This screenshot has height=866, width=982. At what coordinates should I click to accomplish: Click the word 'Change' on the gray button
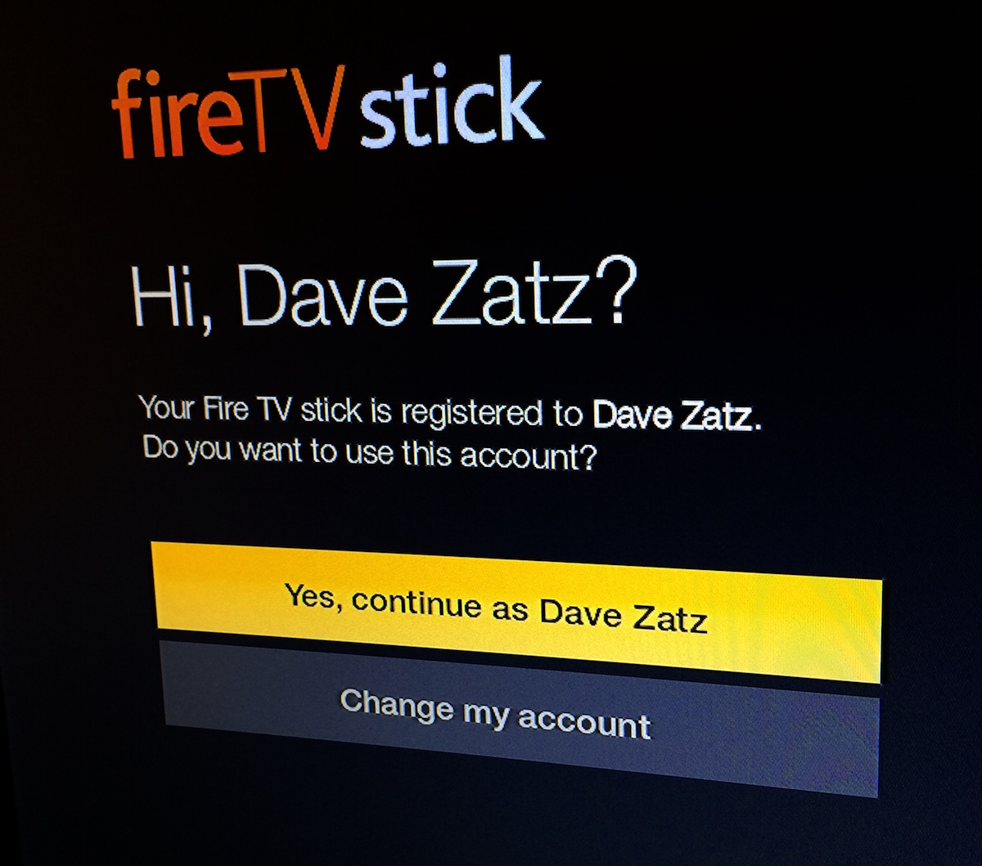pyautogui.click(x=396, y=707)
